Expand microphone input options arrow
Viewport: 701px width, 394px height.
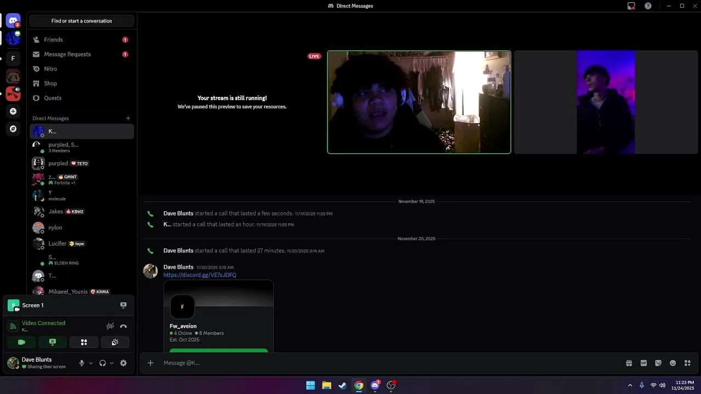[91, 363]
